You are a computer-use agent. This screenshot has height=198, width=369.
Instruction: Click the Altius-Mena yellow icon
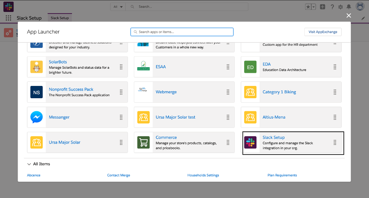click(250, 117)
